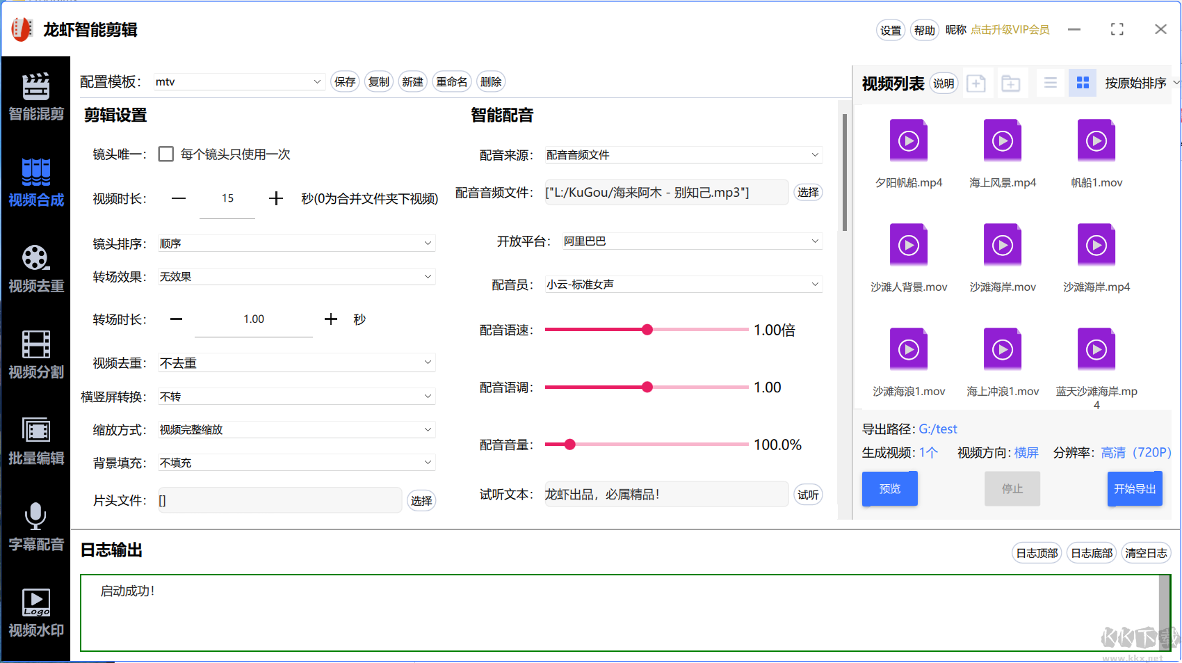Click the blue 预览 button
Image resolution: width=1182 pixels, height=663 pixels.
[x=890, y=488]
